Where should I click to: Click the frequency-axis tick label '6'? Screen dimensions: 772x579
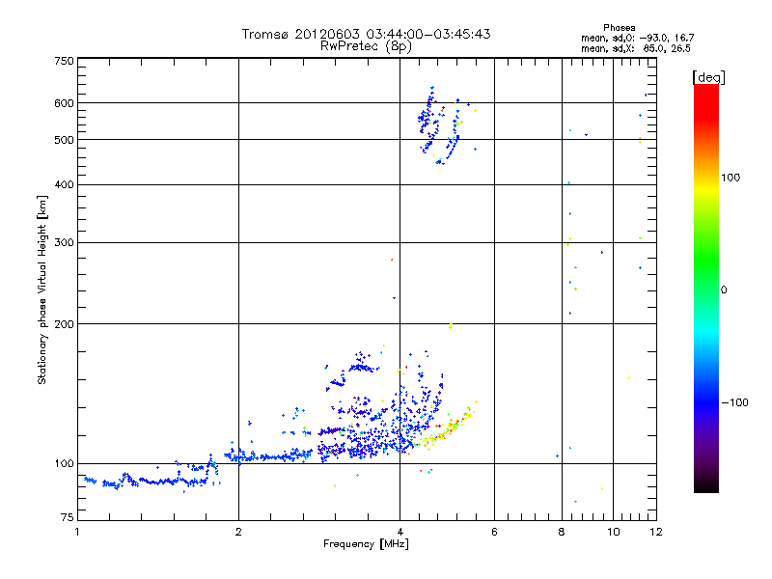click(494, 532)
